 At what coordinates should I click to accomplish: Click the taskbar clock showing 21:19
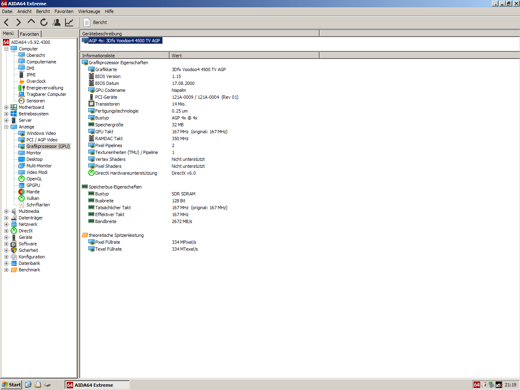coord(511,385)
